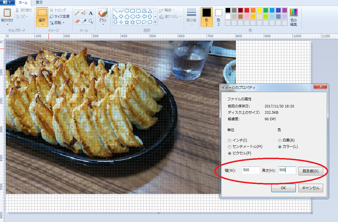Choose the Rectangle shape
Viewport: 338px width, 222px height.
[x=132, y=11]
